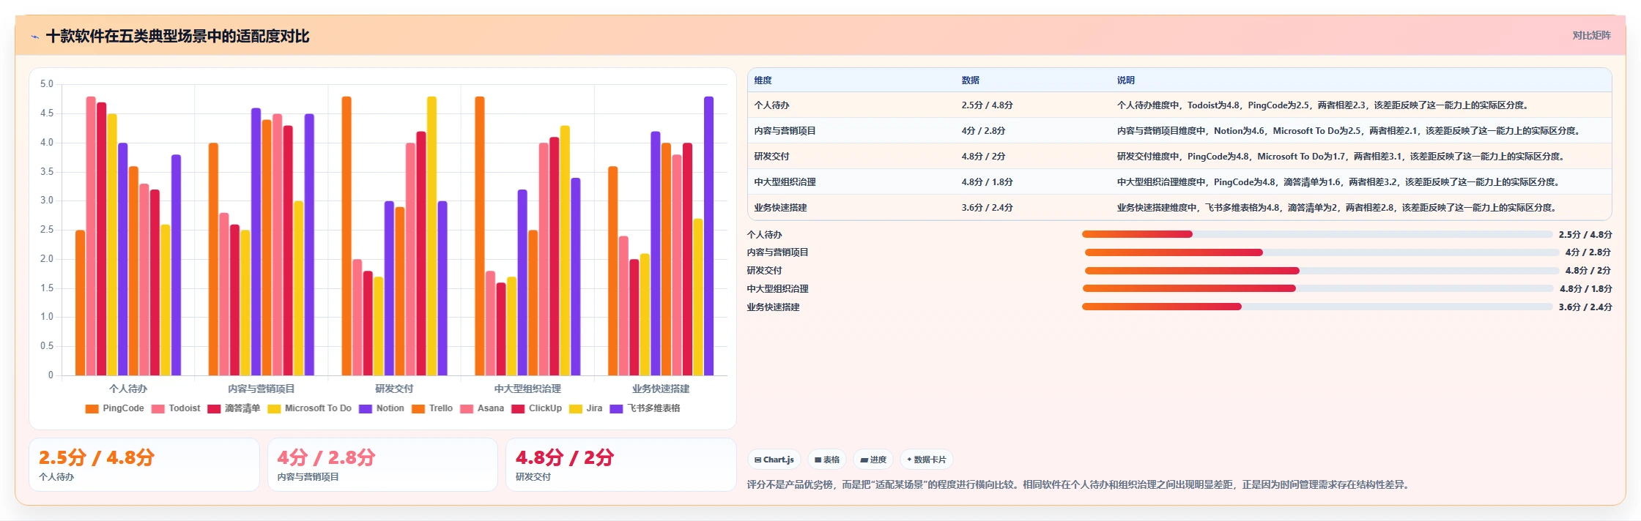
Task: Click 中大型组织治理 label on chart x-axis
Action: tap(527, 389)
